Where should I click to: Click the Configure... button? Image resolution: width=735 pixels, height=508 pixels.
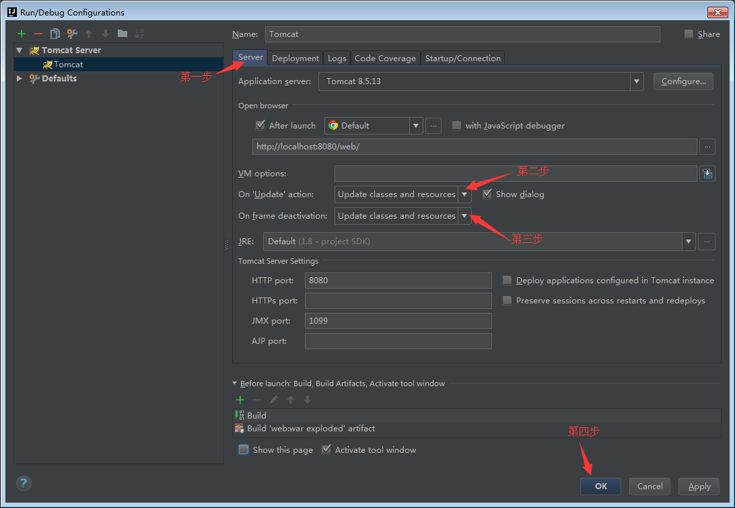pos(683,81)
